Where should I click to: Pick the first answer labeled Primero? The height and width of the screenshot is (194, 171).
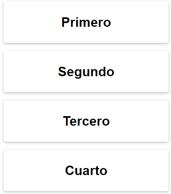pyautogui.click(x=86, y=22)
